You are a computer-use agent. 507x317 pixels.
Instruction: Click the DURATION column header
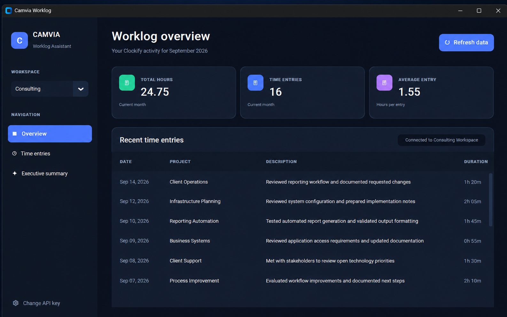[x=476, y=162]
